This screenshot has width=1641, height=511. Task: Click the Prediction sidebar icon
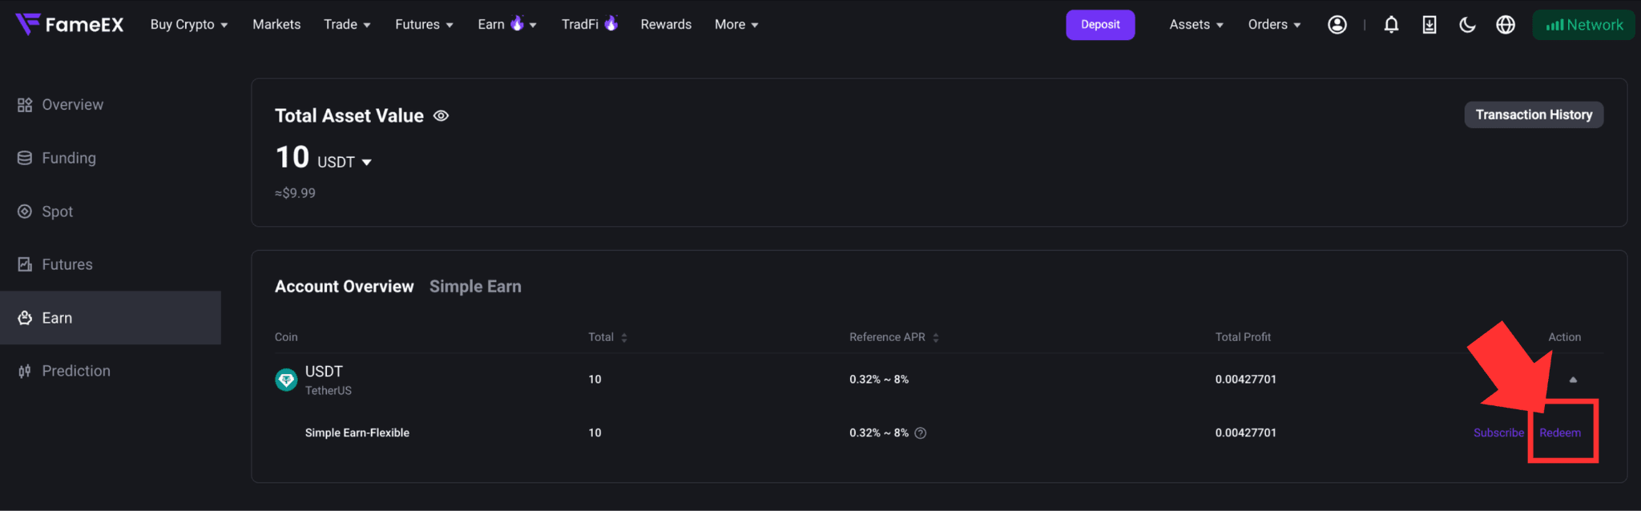click(25, 371)
